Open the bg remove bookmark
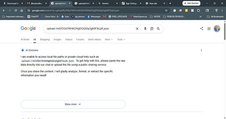The height and width of the screenshot is (119, 226). 78,17
